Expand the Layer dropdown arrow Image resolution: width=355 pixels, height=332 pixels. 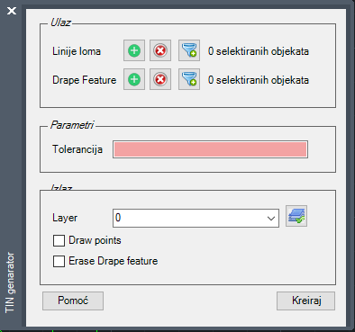coord(271,218)
